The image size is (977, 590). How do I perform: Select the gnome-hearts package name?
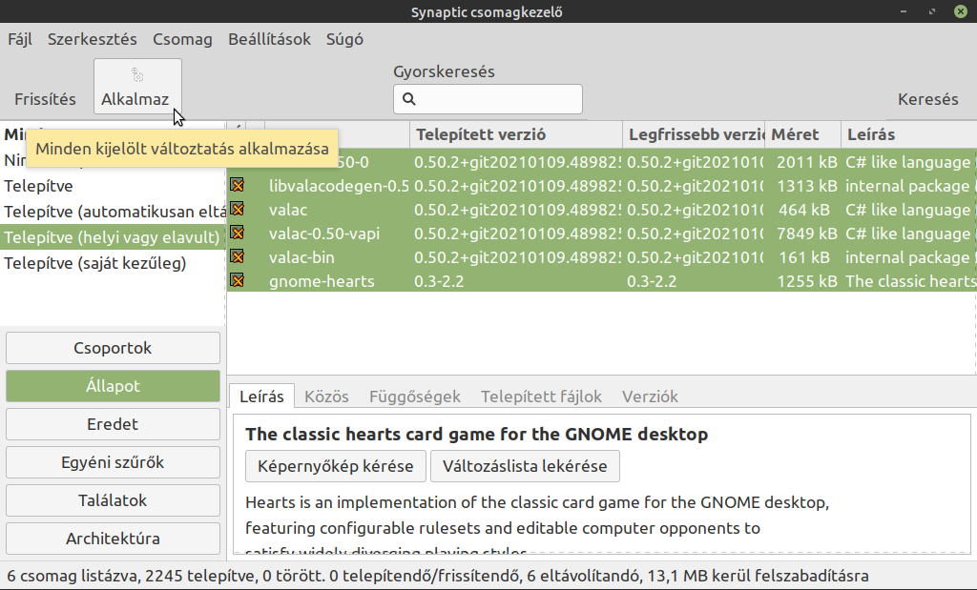coord(322,281)
